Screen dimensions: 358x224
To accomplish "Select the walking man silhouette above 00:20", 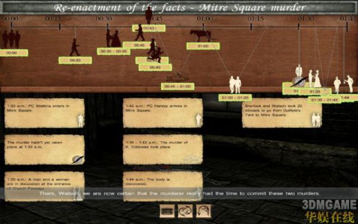I will click(75, 47).
